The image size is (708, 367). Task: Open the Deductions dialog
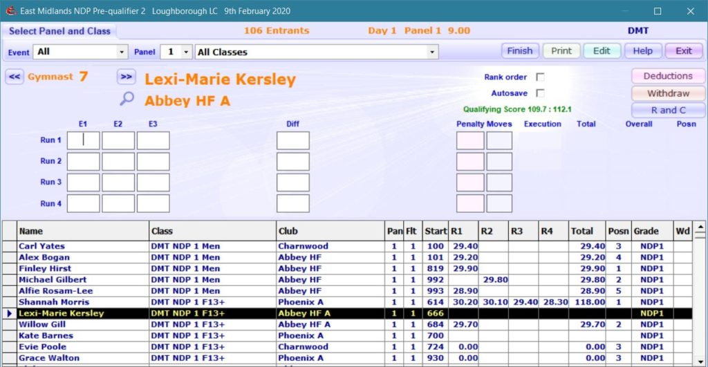click(668, 76)
